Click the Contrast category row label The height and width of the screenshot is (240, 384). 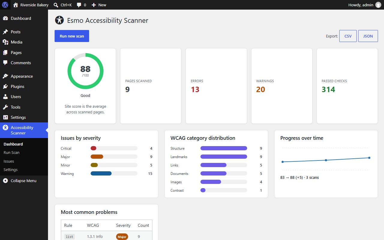(177, 190)
